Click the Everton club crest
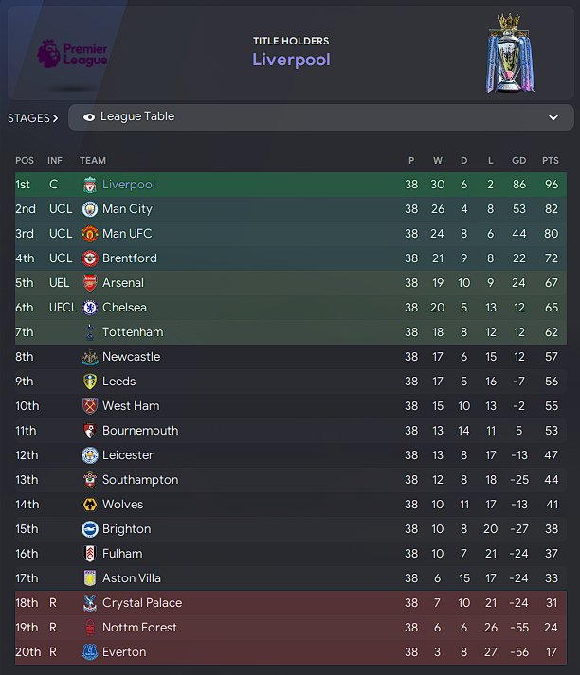 click(90, 652)
